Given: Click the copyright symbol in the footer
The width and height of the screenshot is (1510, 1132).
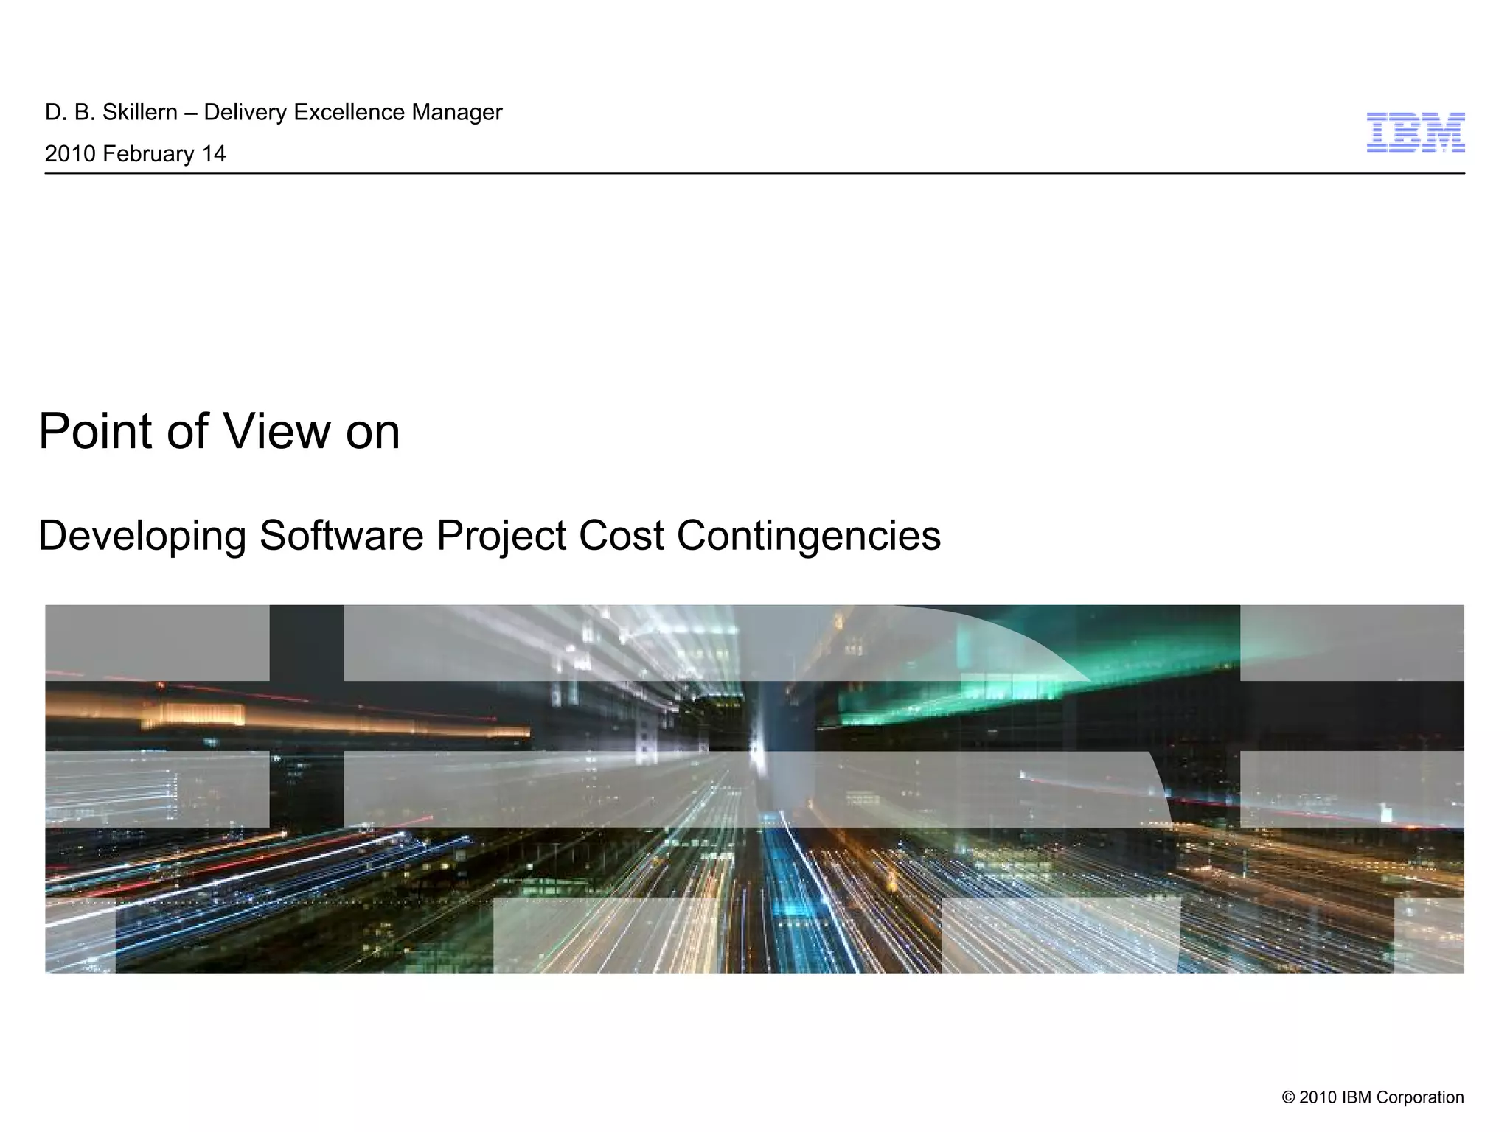Looking at the screenshot, I should click(1288, 1097).
